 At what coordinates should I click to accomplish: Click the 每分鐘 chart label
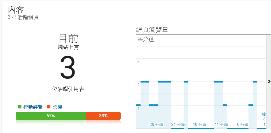coord(146,39)
